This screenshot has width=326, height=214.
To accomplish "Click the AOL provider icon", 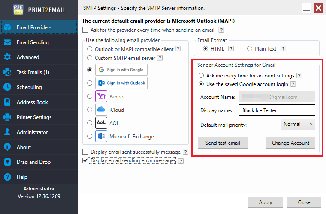I will click(x=101, y=123).
